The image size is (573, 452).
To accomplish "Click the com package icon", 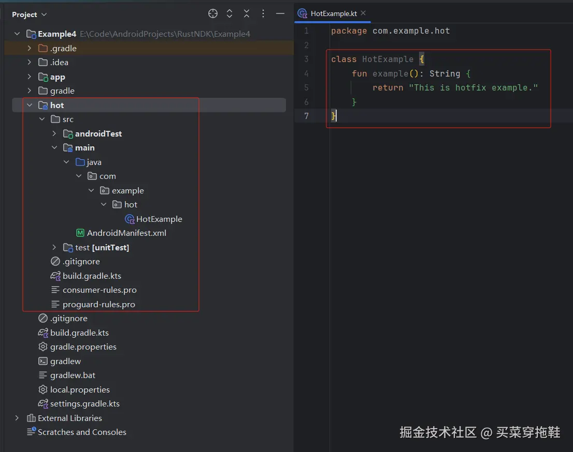I will point(92,176).
